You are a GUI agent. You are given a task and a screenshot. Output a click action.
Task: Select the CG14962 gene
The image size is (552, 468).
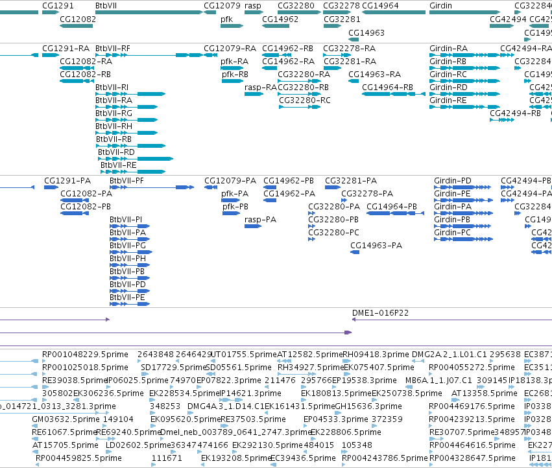click(276, 26)
